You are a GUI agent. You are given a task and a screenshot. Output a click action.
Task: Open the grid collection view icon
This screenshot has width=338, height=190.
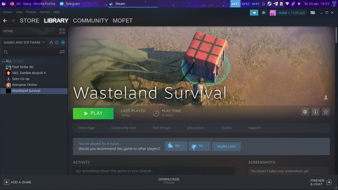[62, 31]
